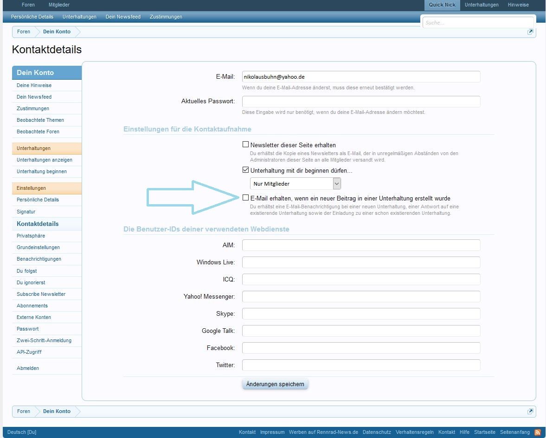This screenshot has width=546, height=438.
Task: Click the Skype input field
Action: pyautogui.click(x=361, y=313)
